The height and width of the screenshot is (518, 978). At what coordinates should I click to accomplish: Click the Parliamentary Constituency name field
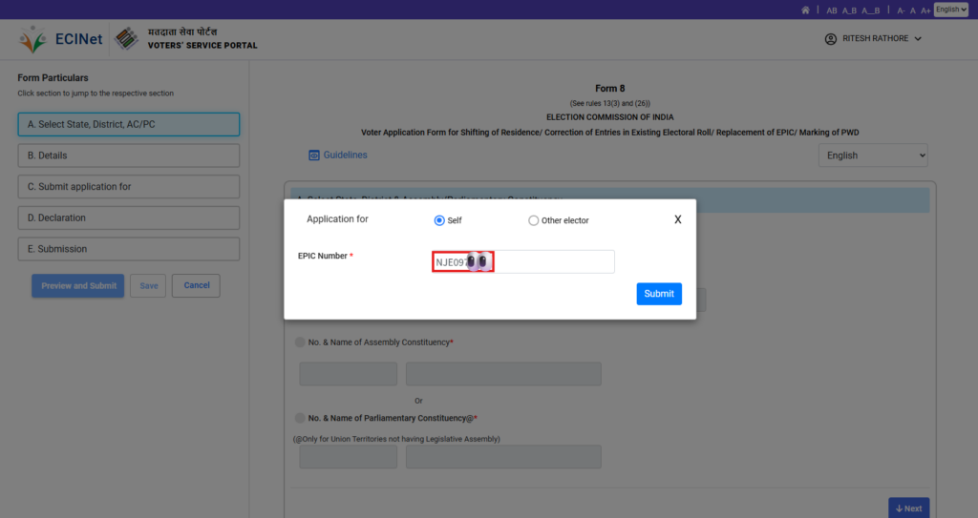503,457
